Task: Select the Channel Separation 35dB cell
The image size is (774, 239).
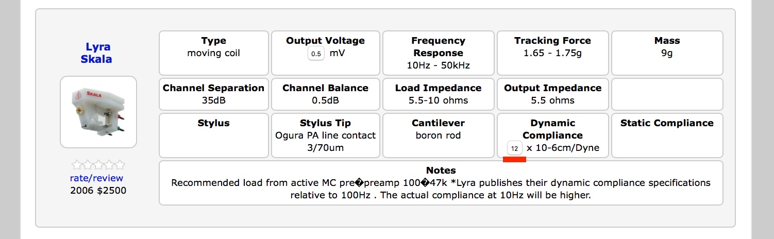Action: 213,94
